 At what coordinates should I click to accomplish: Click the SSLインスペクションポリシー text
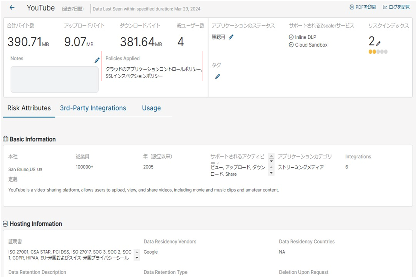click(134, 76)
